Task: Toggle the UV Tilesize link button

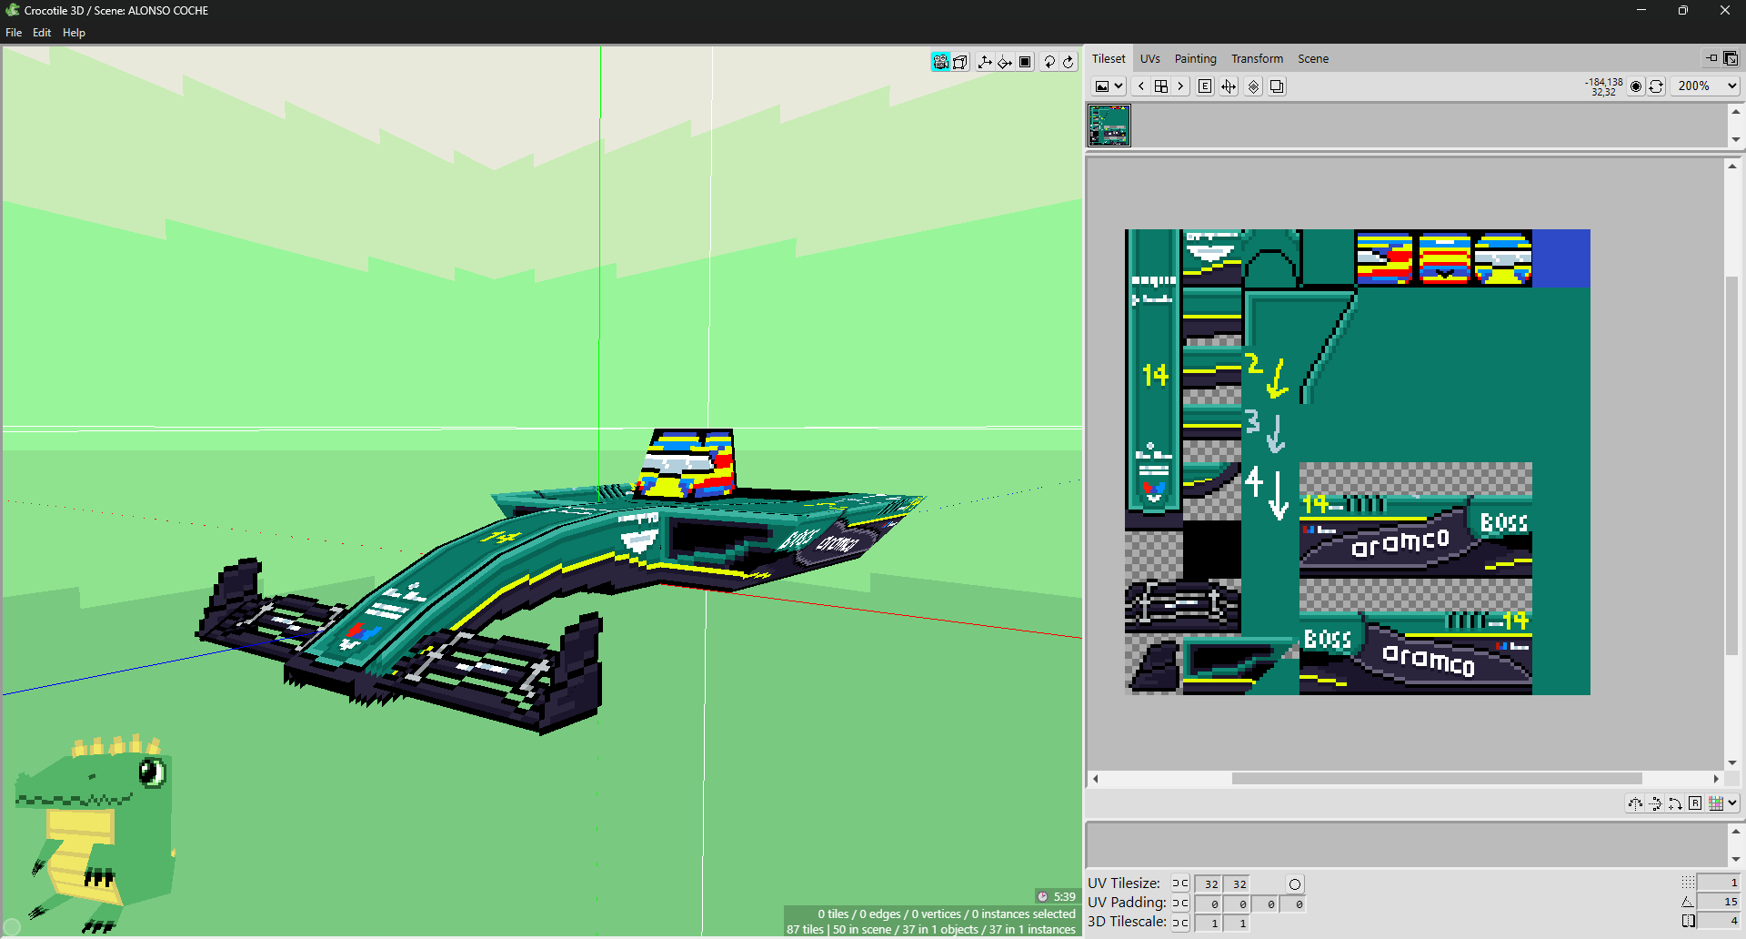Action: (1179, 883)
